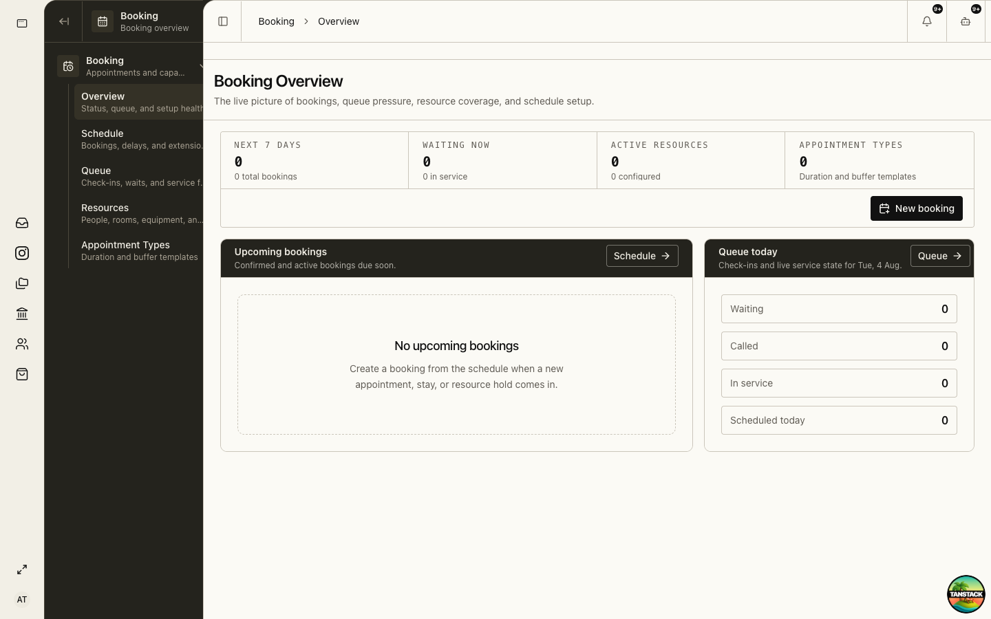Image resolution: width=991 pixels, height=619 pixels.
Task: Click the Next 7 Days stat card
Action: click(x=315, y=160)
